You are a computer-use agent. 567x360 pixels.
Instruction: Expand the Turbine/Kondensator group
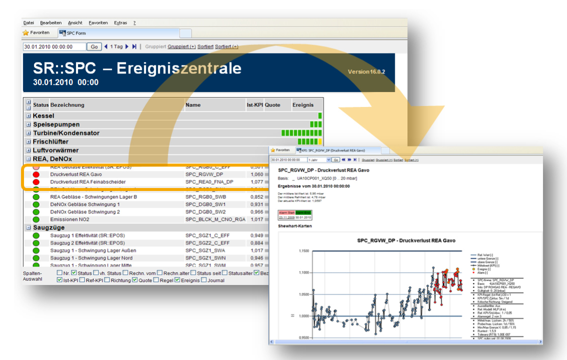[x=28, y=133]
